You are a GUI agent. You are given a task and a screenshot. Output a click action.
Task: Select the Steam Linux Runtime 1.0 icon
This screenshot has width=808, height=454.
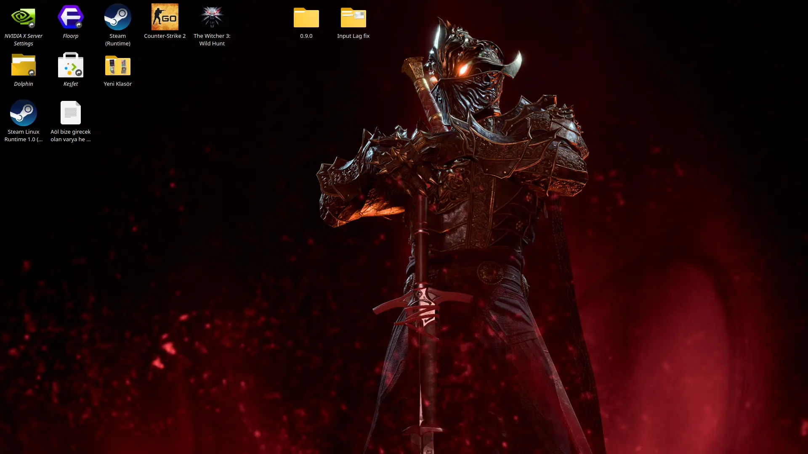[x=24, y=113]
